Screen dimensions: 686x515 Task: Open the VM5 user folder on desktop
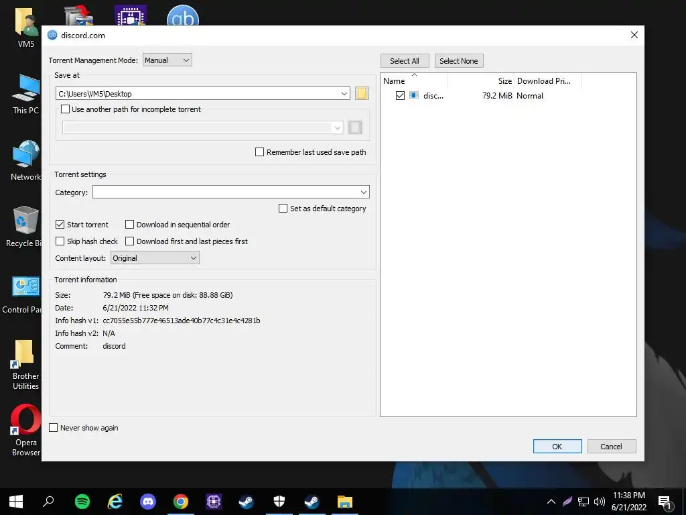(x=26, y=27)
